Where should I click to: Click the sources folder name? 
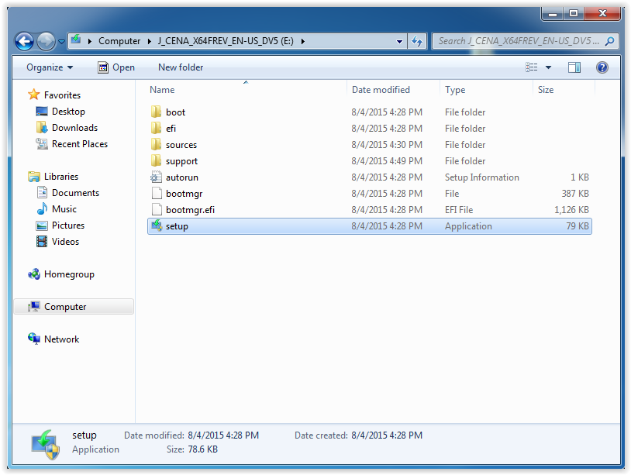coord(181,145)
